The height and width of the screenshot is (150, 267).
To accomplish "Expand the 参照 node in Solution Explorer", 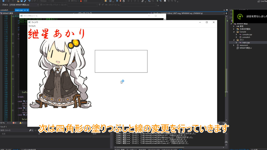I will (234, 26).
